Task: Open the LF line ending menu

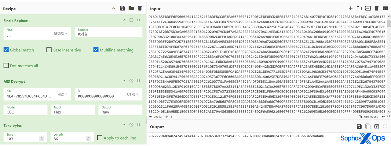Action: 387,116
